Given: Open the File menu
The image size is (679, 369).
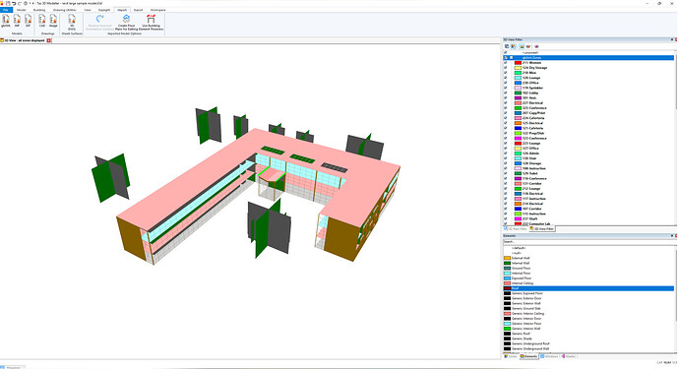Looking at the screenshot, I should [x=6, y=10].
